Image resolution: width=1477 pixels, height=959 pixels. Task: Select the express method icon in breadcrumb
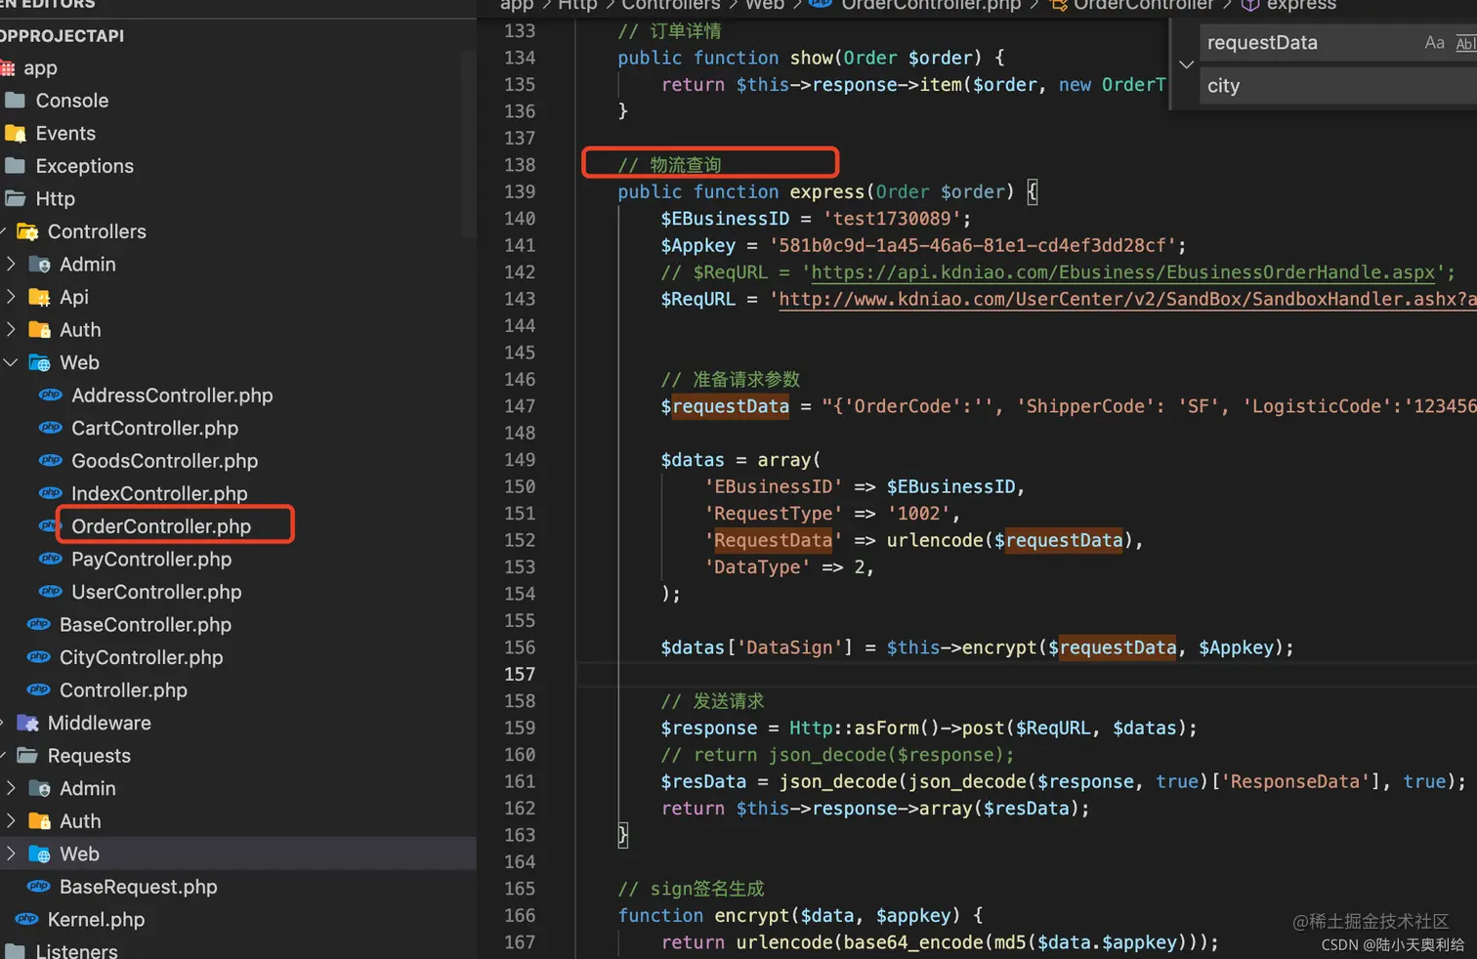click(x=1249, y=5)
